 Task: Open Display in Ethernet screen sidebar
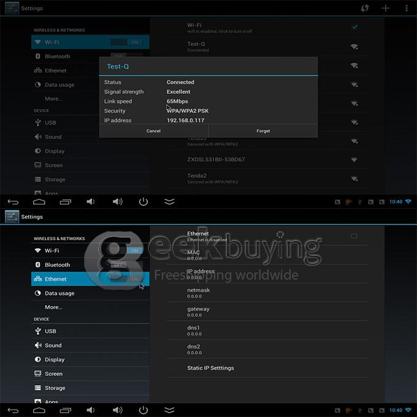point(90,359)
